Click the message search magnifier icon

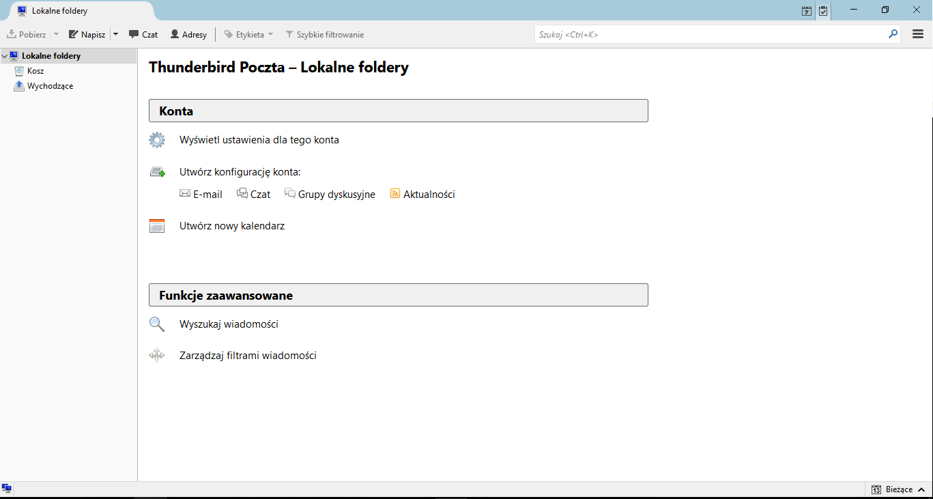(157, 324)
